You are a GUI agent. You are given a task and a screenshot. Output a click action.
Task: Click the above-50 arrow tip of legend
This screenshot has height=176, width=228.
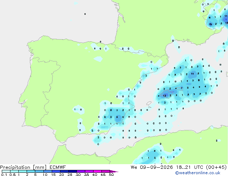point(114,171)
